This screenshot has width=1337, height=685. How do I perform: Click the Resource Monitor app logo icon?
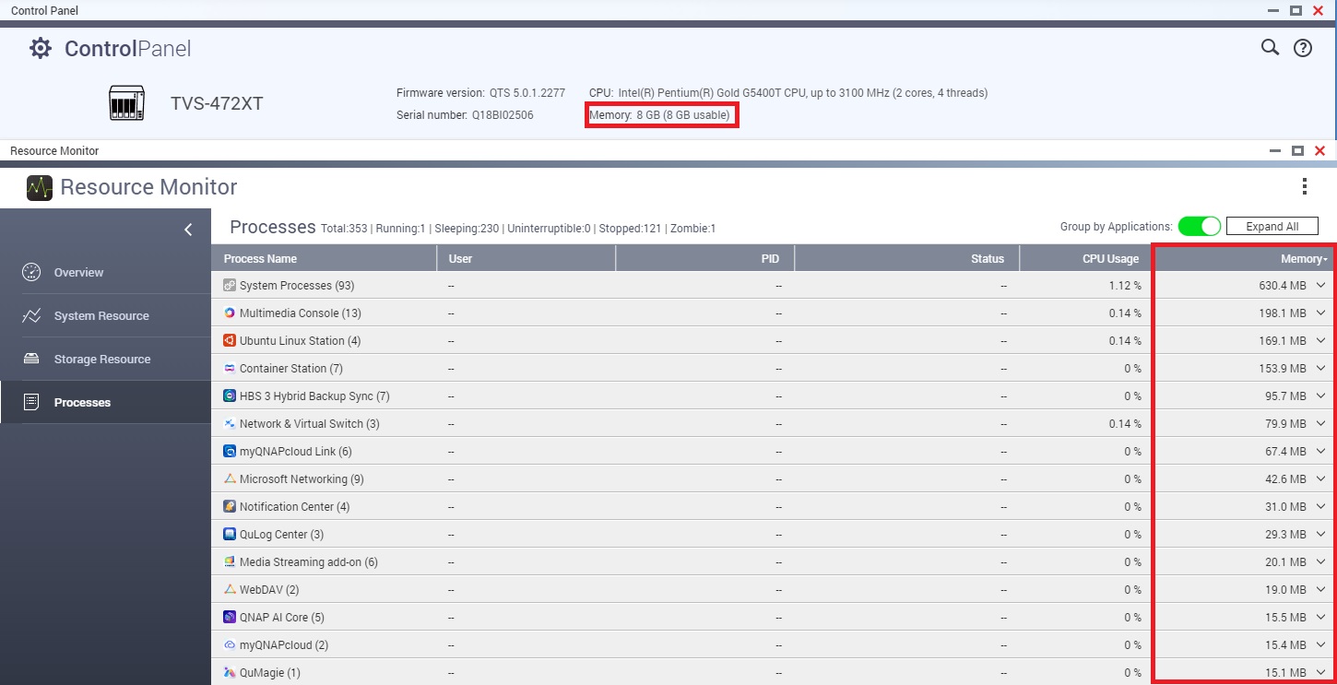click(40, 187)
